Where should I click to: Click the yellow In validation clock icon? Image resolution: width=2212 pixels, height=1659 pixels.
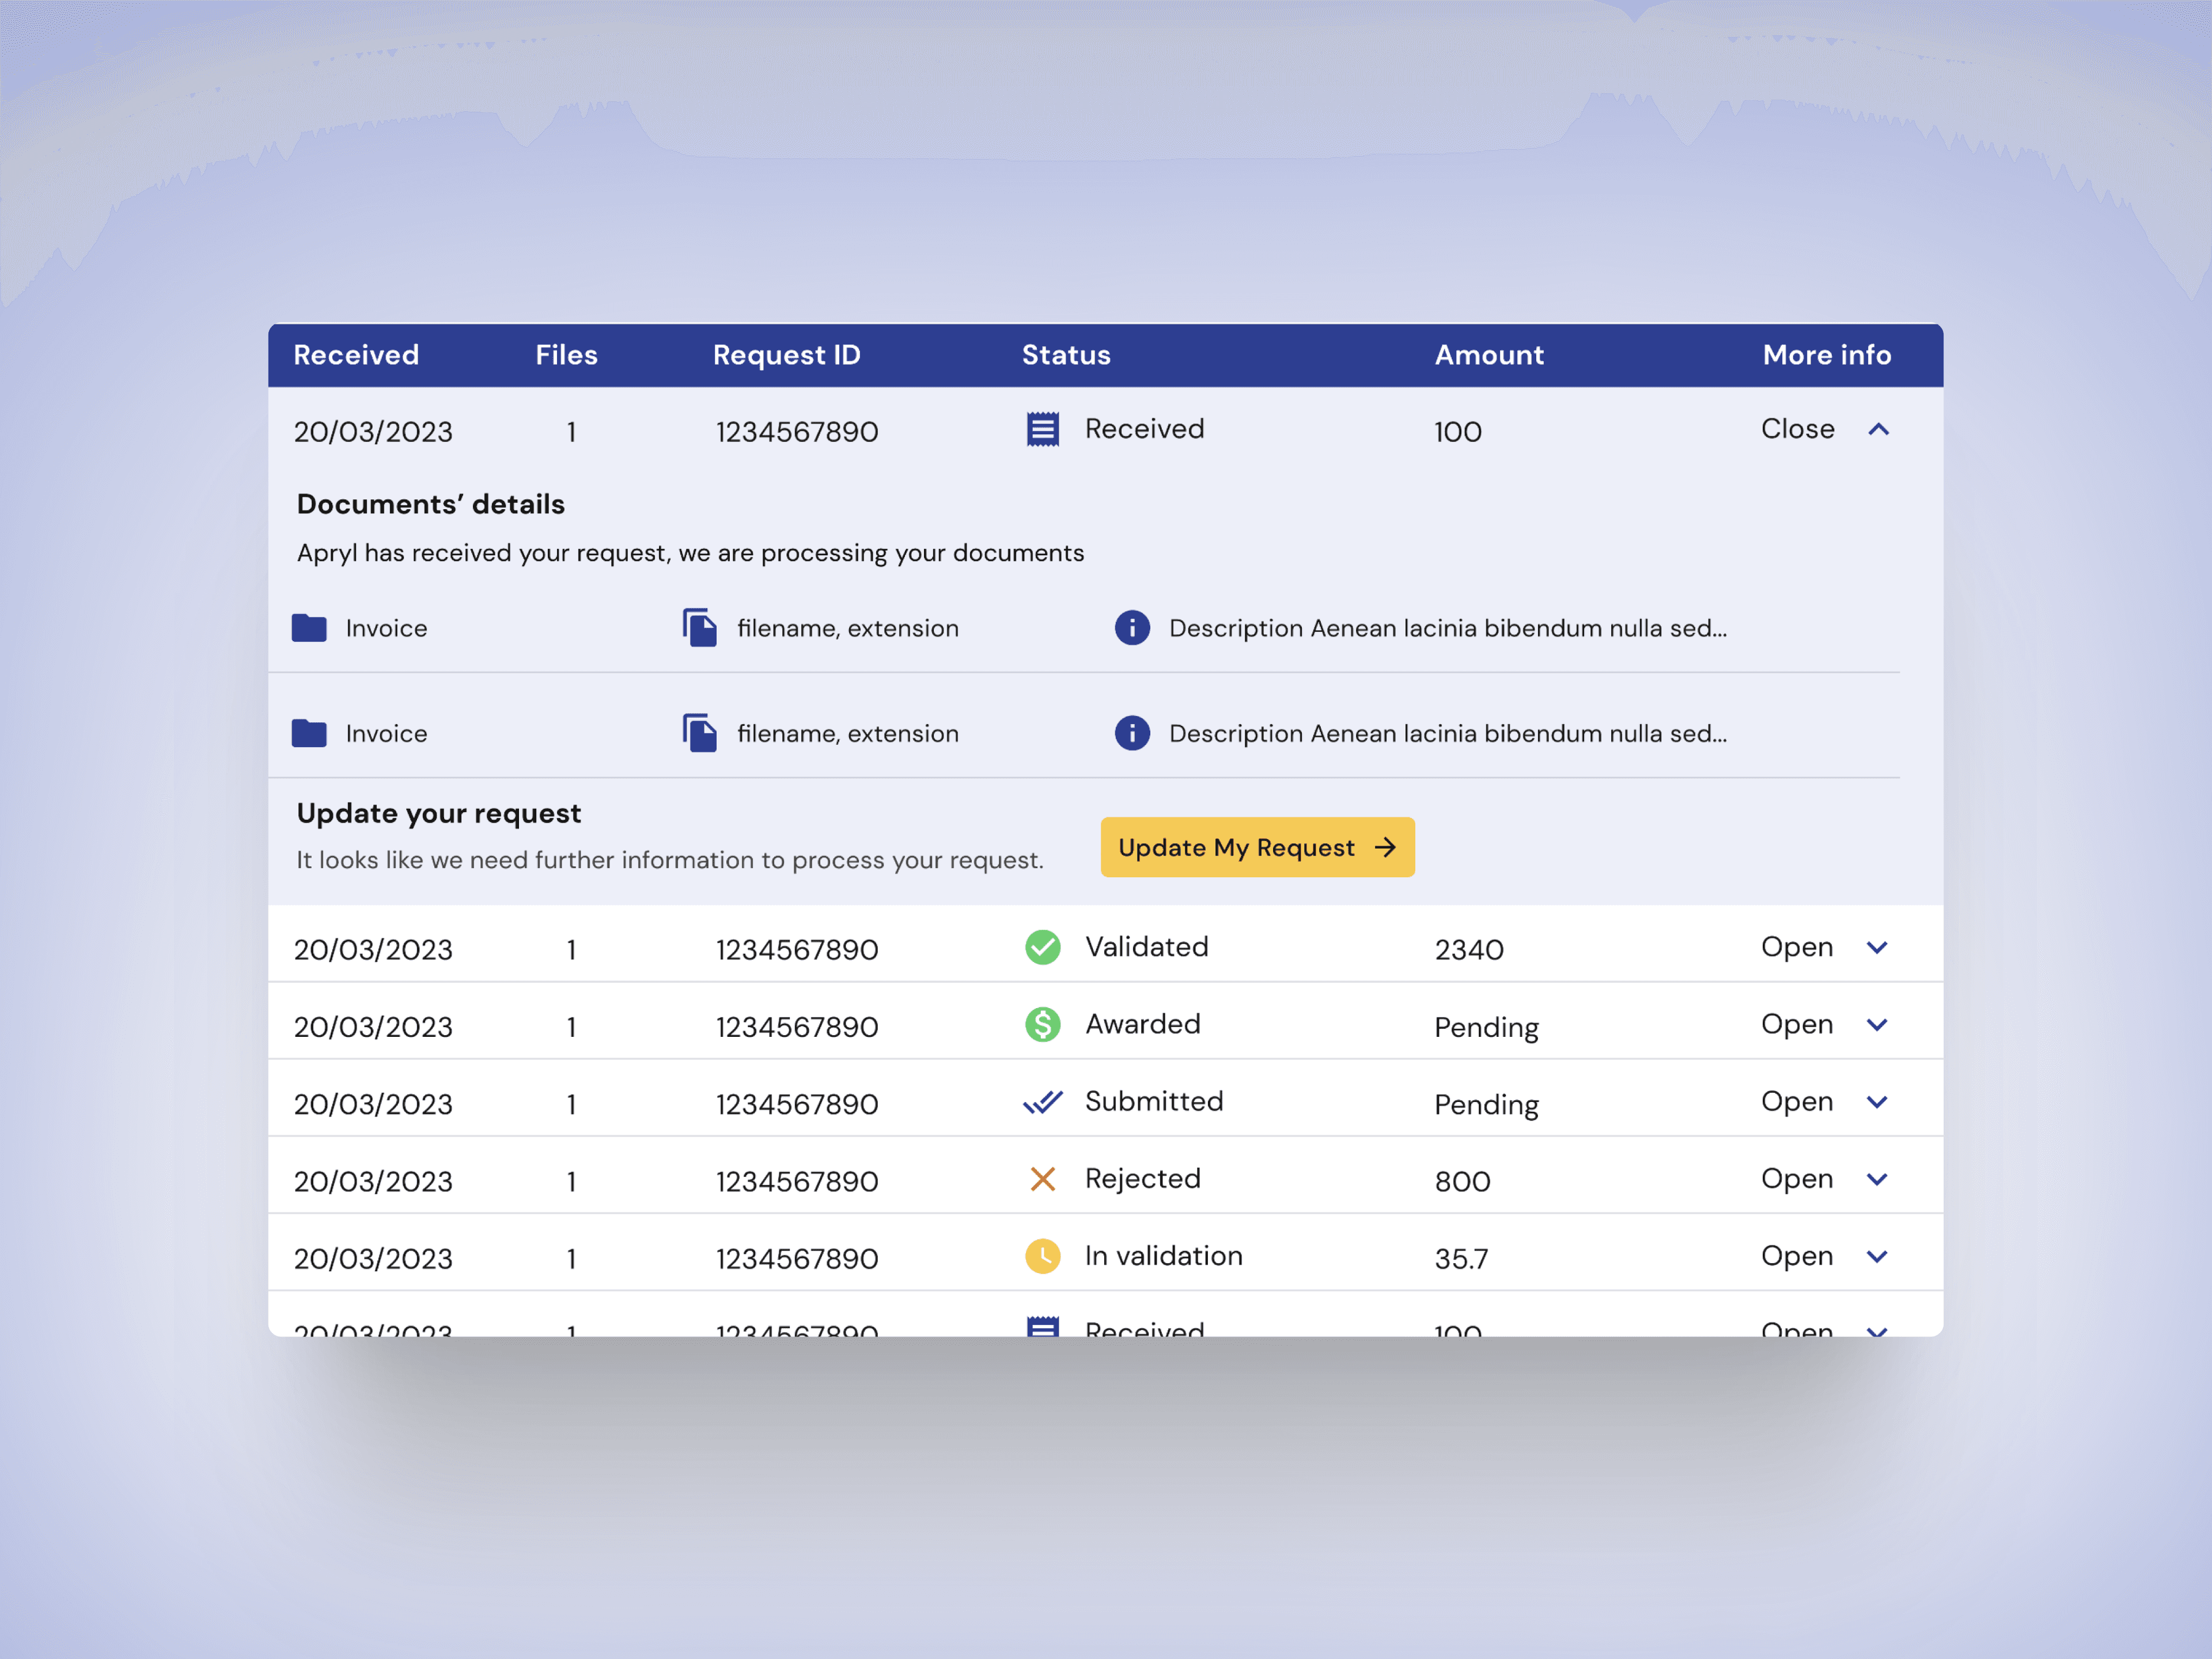click(x=1042, y=1256)
